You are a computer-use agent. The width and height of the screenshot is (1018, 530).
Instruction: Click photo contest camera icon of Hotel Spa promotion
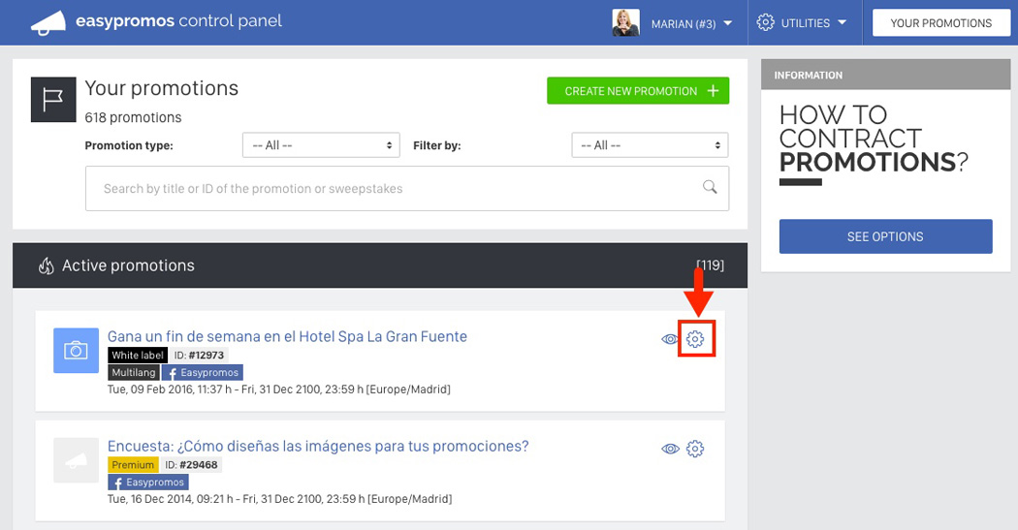76,351
